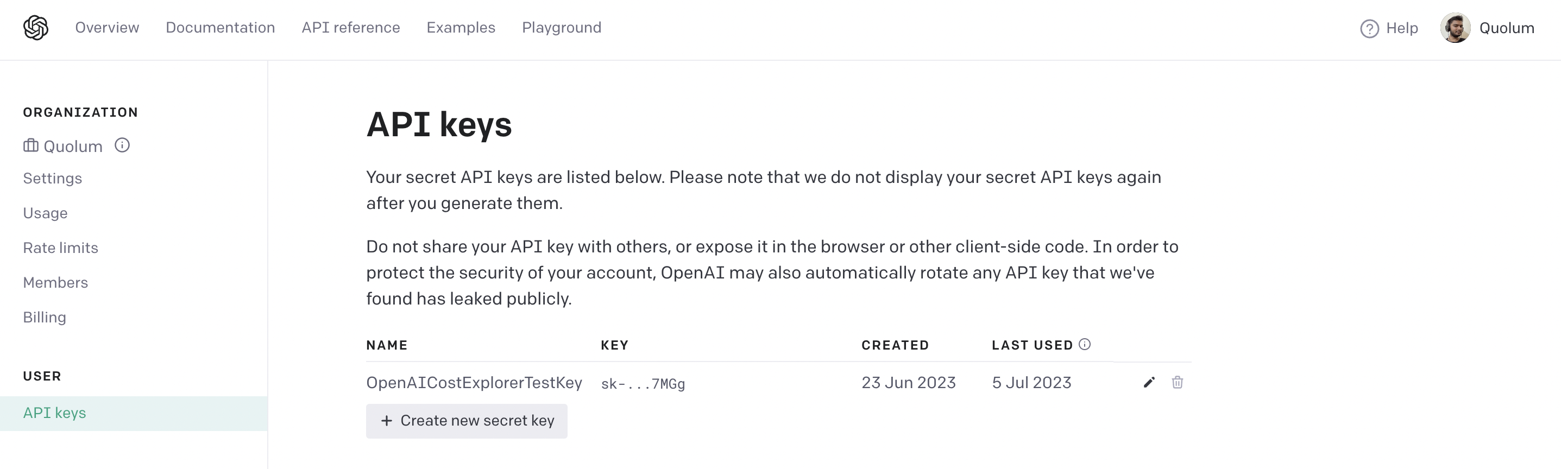Go to Documentation
The height and width of the screenshot is (469, 1561).
coord(220,28)
